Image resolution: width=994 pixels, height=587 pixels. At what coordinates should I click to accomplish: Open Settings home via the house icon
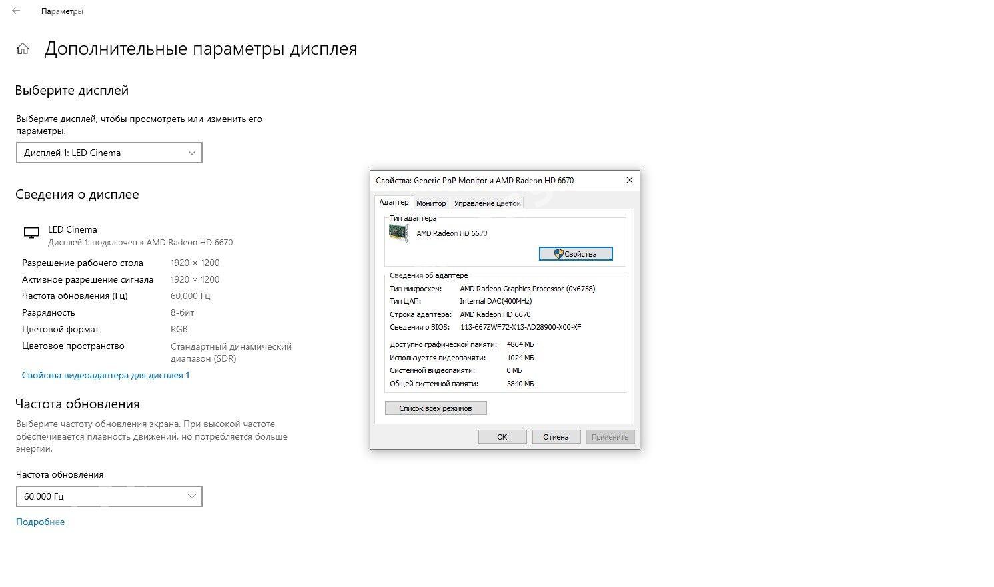[23, 49]
